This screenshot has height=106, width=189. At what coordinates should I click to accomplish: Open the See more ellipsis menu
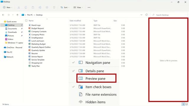coord(89,7)
